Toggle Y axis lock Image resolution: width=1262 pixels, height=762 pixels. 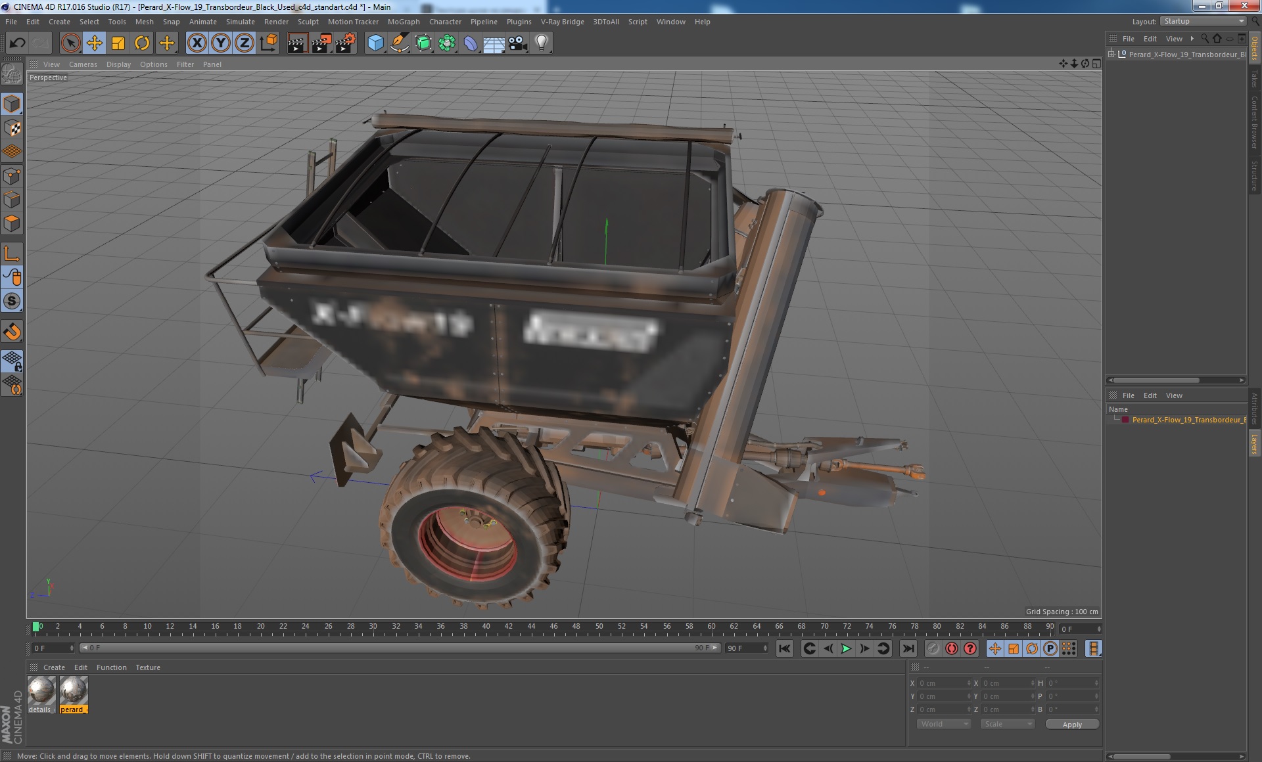click(x=221, y=43)
